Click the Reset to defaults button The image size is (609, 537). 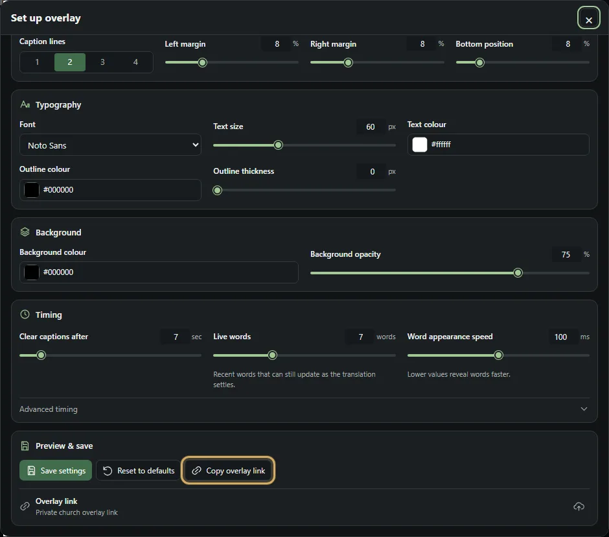pyautogui.click(x=139, y=470)
